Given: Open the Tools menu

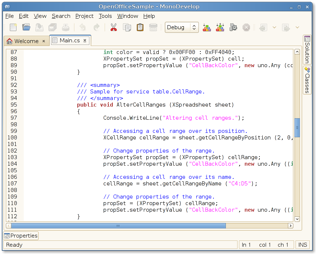Looking at the screenshot, I should click(105, 16).
